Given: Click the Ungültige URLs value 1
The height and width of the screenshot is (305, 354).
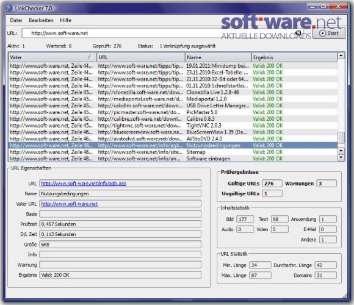Looking at the screenshot, I should (x=272, y=193).
